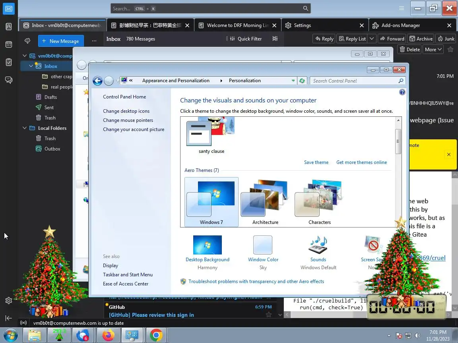Image resolution: width=458 pixels, height=343 pixels.
Task: Open the Chat icon in Thunderbird sidebar
Action: tap(9, 80)
